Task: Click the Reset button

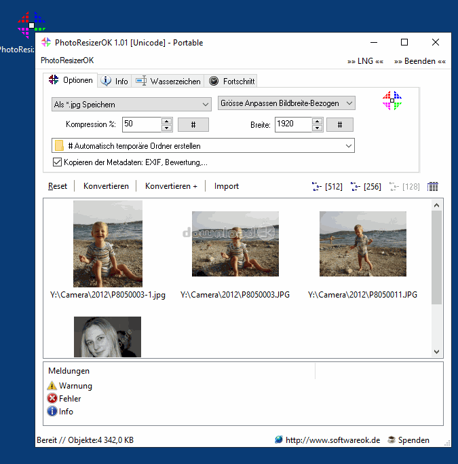Action: (58, 186)
